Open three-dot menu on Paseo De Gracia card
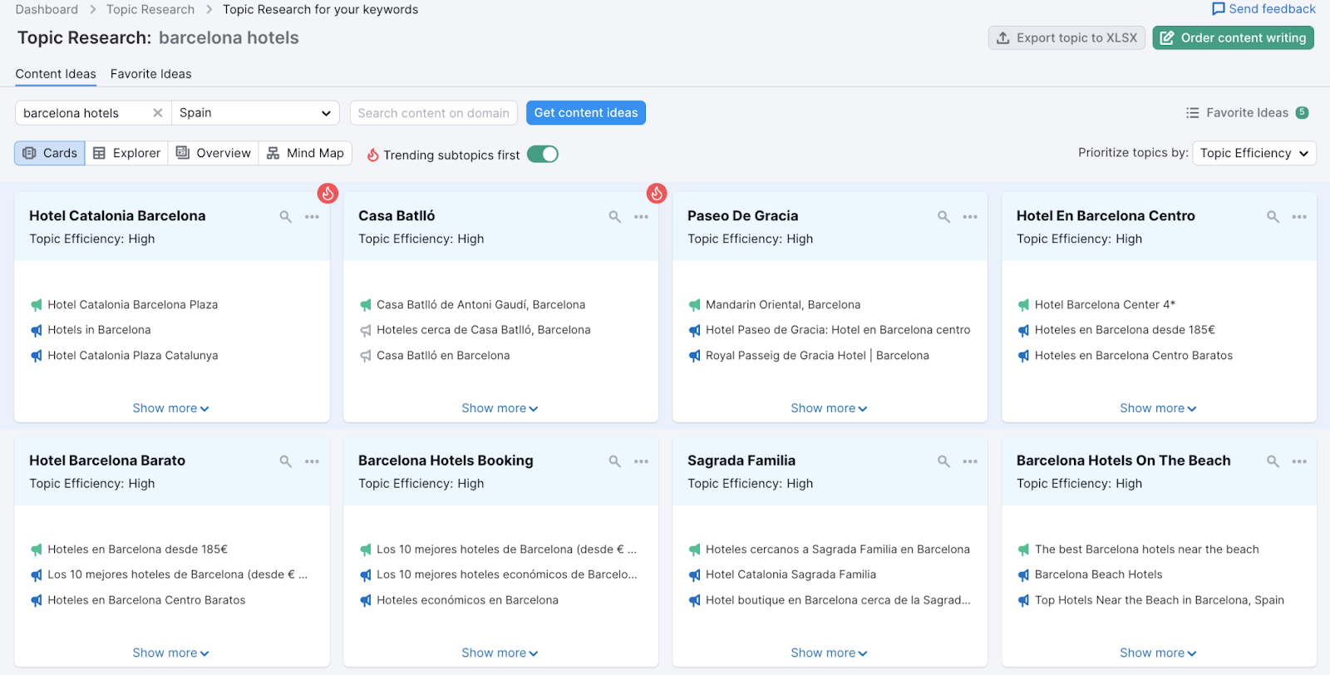Screen dimensions: 1330x675 [x=970, y=217]
